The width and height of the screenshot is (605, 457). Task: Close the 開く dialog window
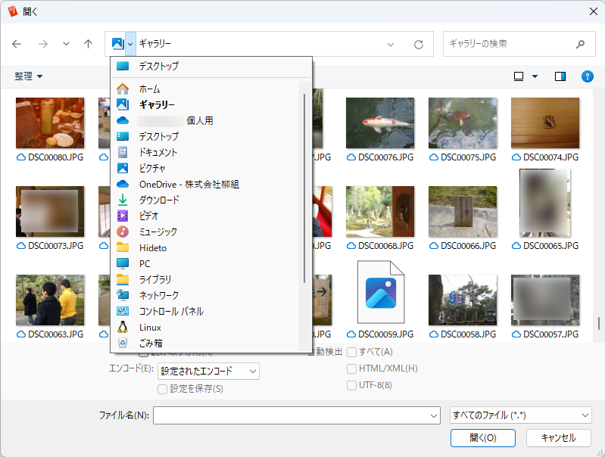click(x=594, y=11)
